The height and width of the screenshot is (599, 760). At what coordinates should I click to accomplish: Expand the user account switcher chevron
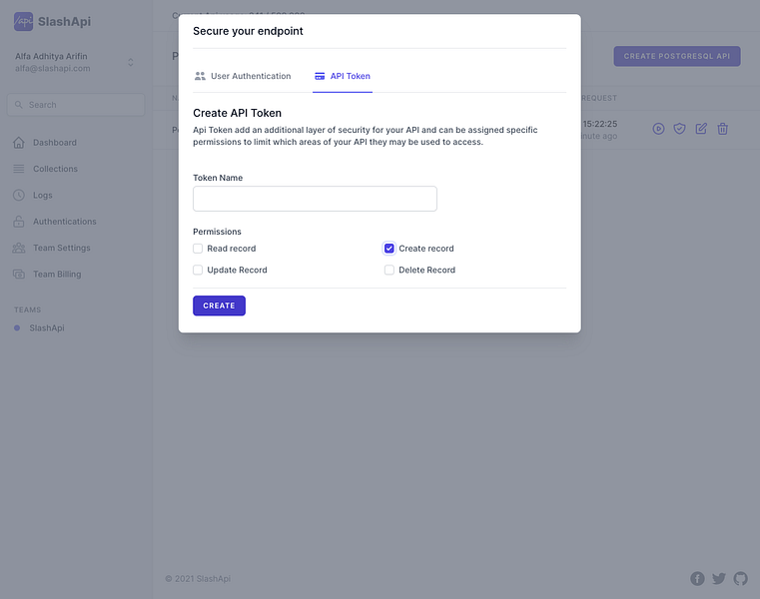131,63
